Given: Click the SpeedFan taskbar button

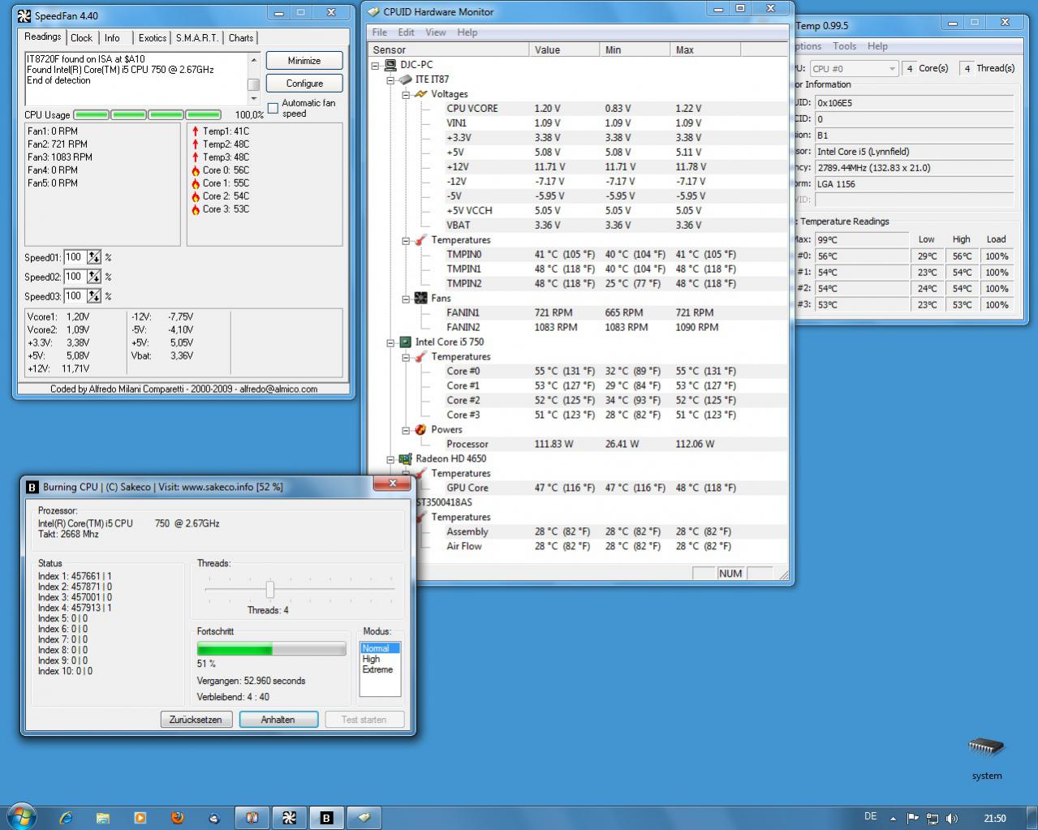Looking at the screenshot, I should click(289, 818).
